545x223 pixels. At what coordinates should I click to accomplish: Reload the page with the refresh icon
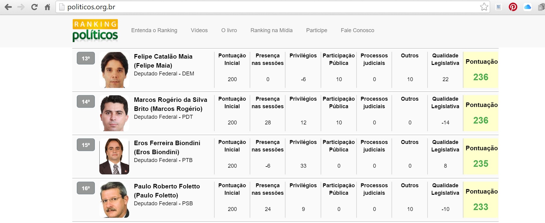pyautogui.click(x=34, y=7)
